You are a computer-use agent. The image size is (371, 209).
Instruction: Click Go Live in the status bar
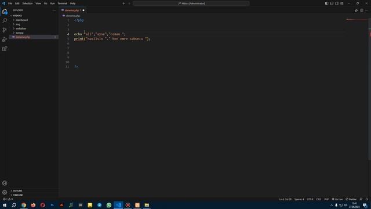tap(337, 199)
